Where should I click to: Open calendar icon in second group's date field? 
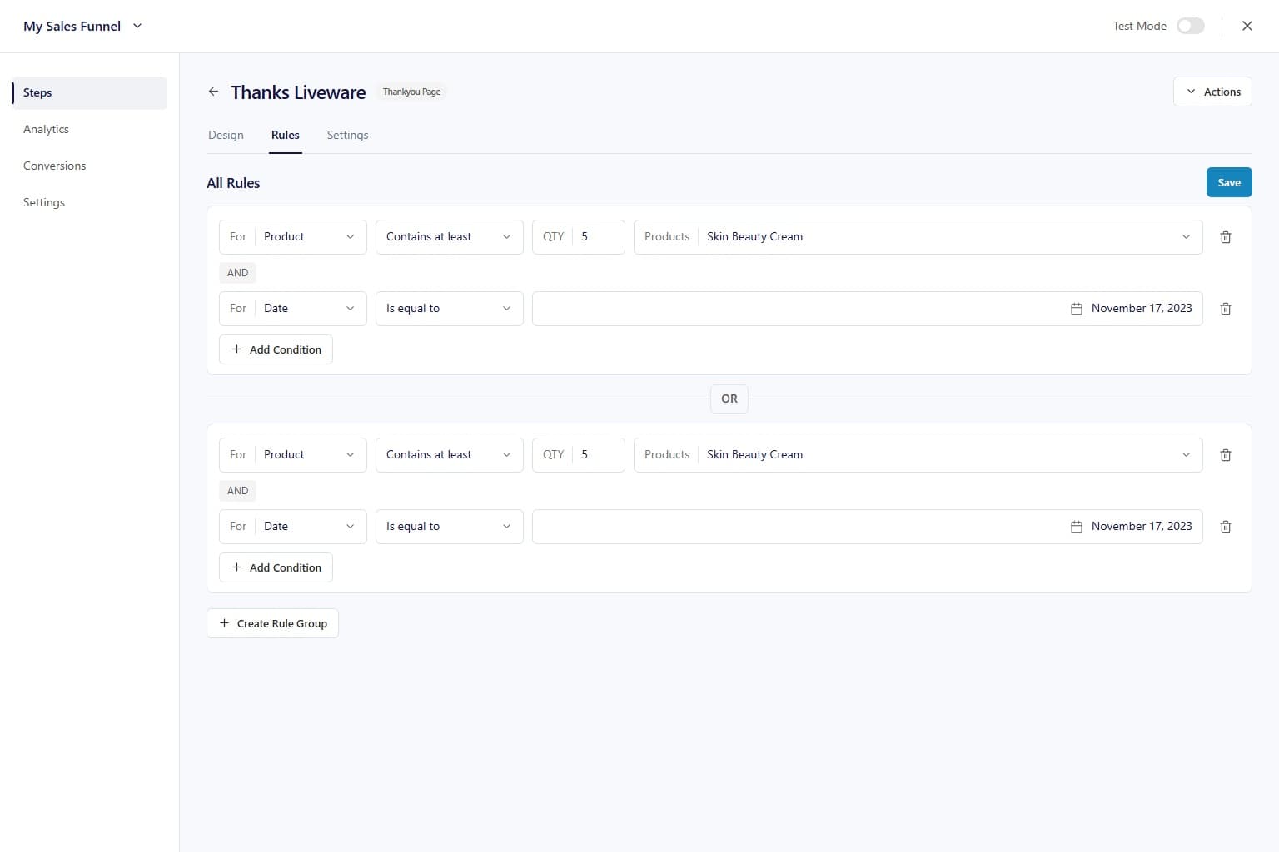(x=1076, y=527)
